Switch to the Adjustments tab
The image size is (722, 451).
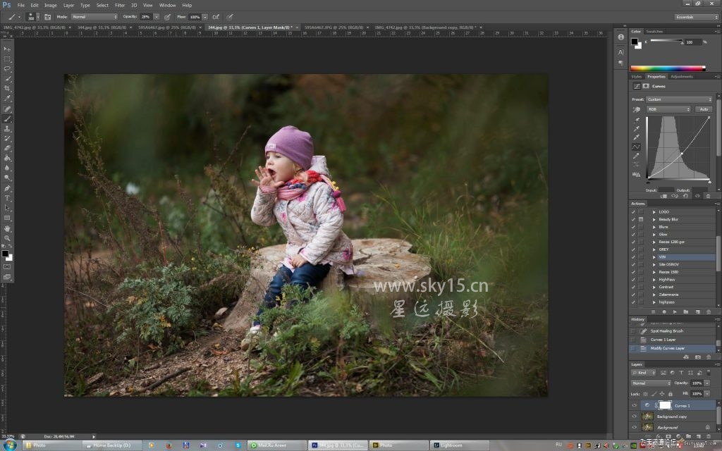point(682,76)
